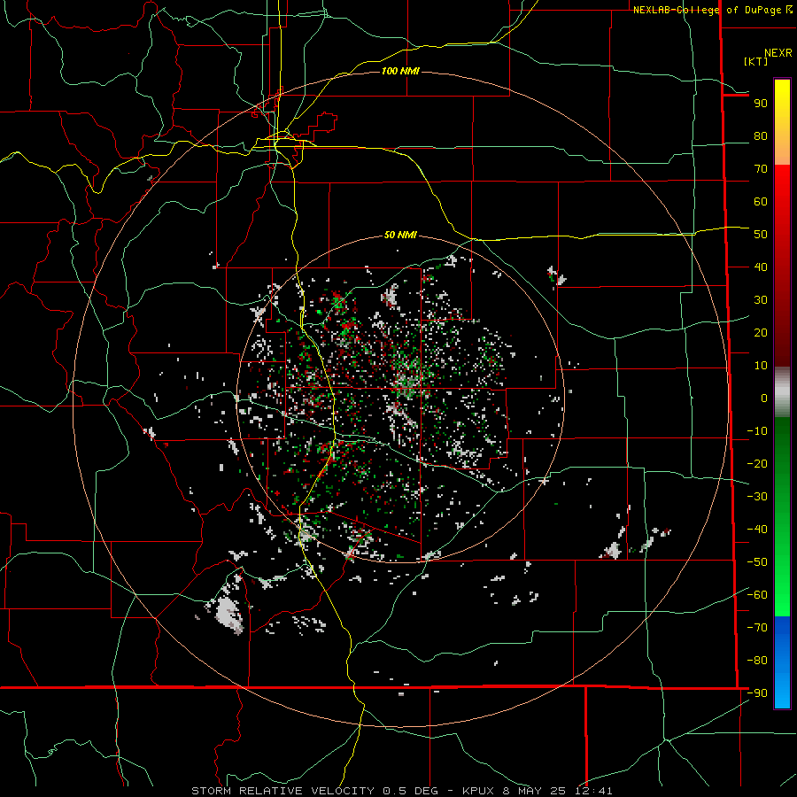The width and height of the screenshot is (797, 797).
Task: Click the 50 NMI range ring label
Action: (400, 235)
